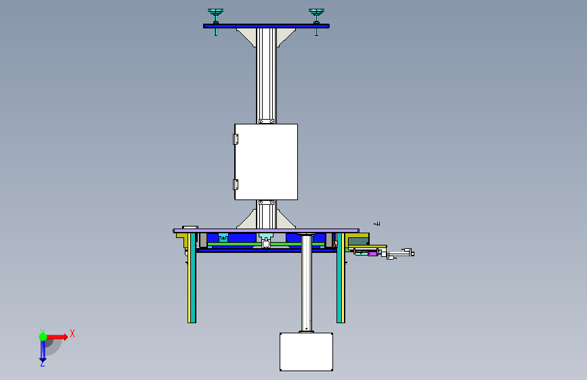Select the lower hinge on the cabinet door
This screenshot has width=587, height=380.
click(236, 185)
